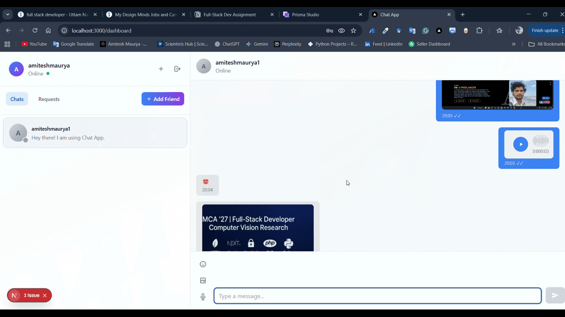The height and width of the screenshot is (317, 565).
Task: Click the Add Friend button
Action: coord(162,99)
